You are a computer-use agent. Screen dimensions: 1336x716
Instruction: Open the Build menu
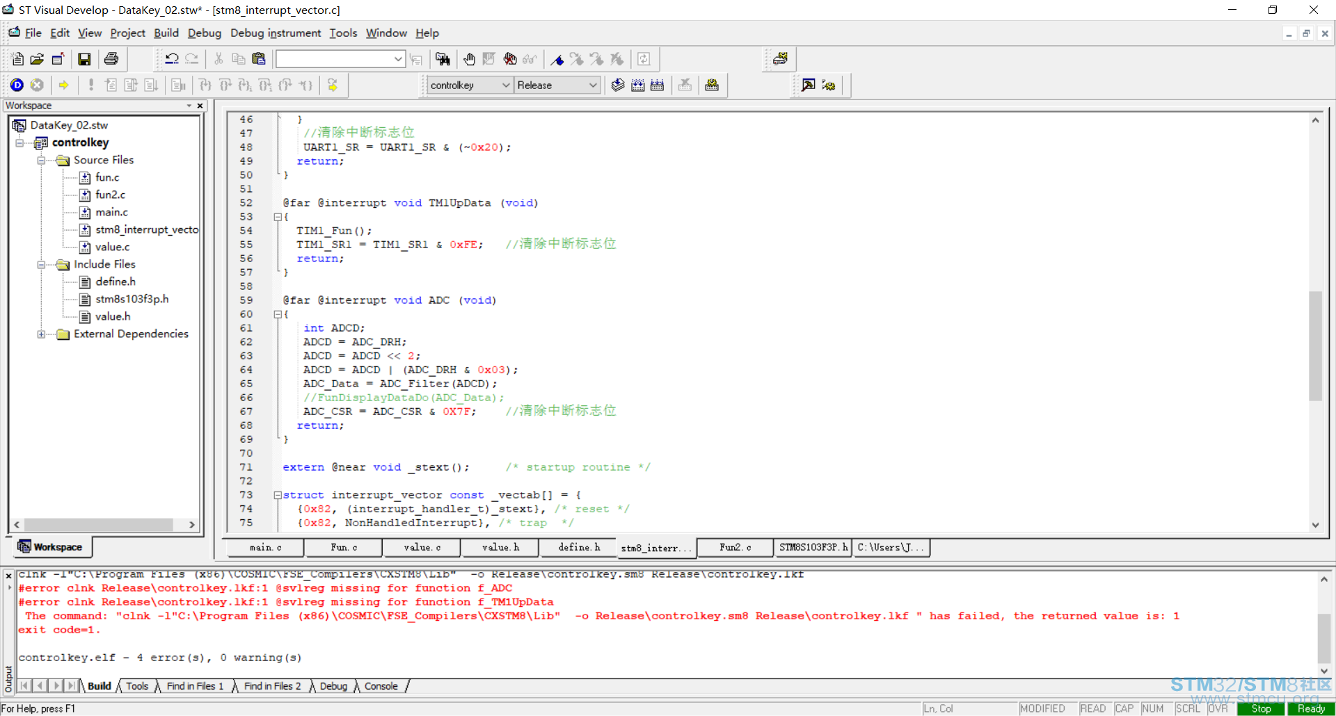pyautogui.click(x=166, y=33)
